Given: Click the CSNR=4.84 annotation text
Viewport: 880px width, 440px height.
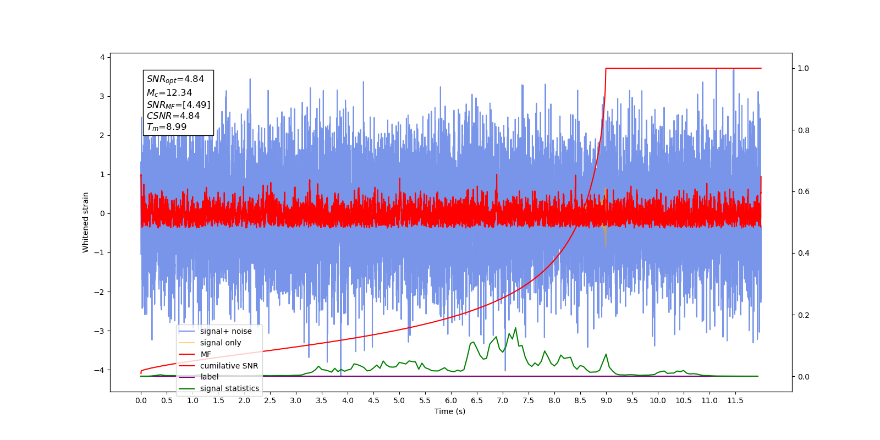Looking at the screenshot, I should pyautogui.click(x=173, y=116).
